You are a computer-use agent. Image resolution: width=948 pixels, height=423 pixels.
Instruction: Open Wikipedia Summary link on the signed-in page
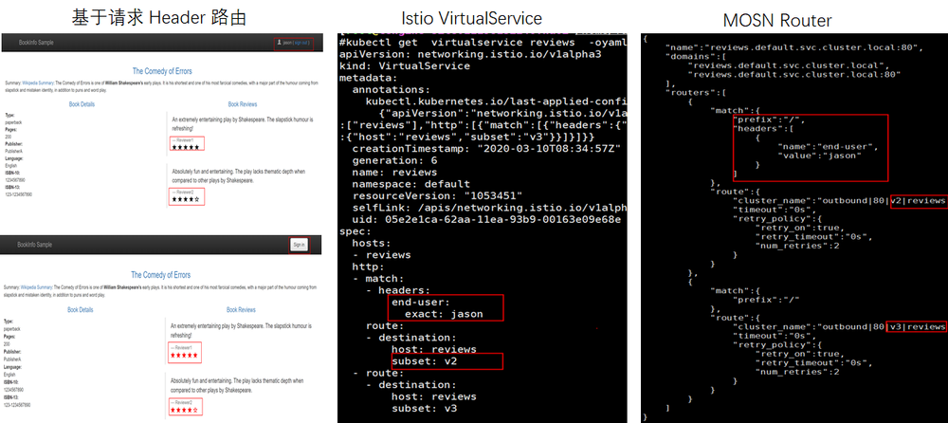(38, 83)
